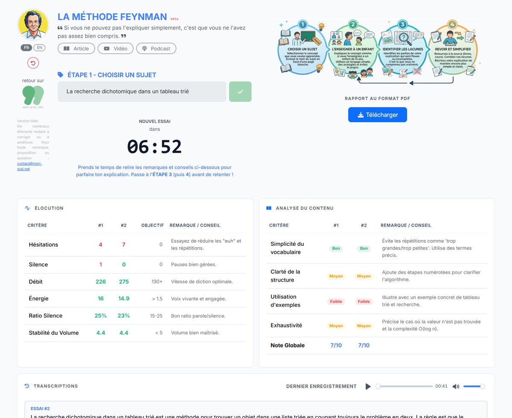Image resolution: width=512 pixels, height=418 pixels.
Task: Click the step 2 'L'enseigner à un enfant' illustration
Action: (352, 47)
